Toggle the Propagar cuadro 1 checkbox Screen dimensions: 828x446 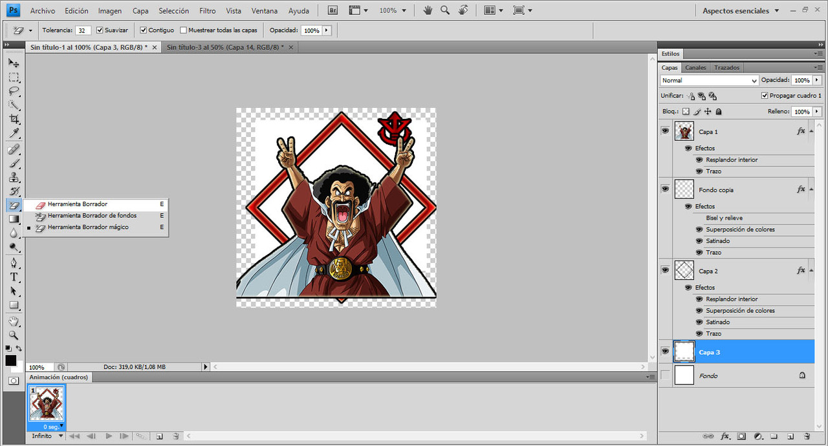[x=765, y=96]
